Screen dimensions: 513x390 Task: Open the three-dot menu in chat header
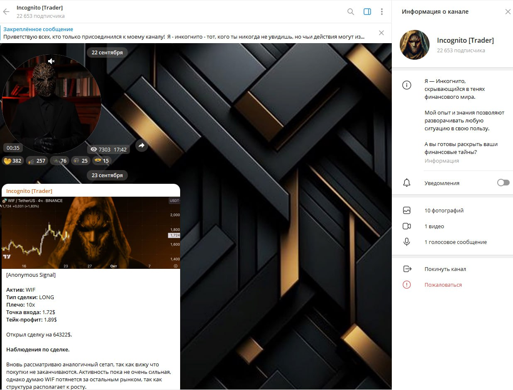[x=382, y=12]
